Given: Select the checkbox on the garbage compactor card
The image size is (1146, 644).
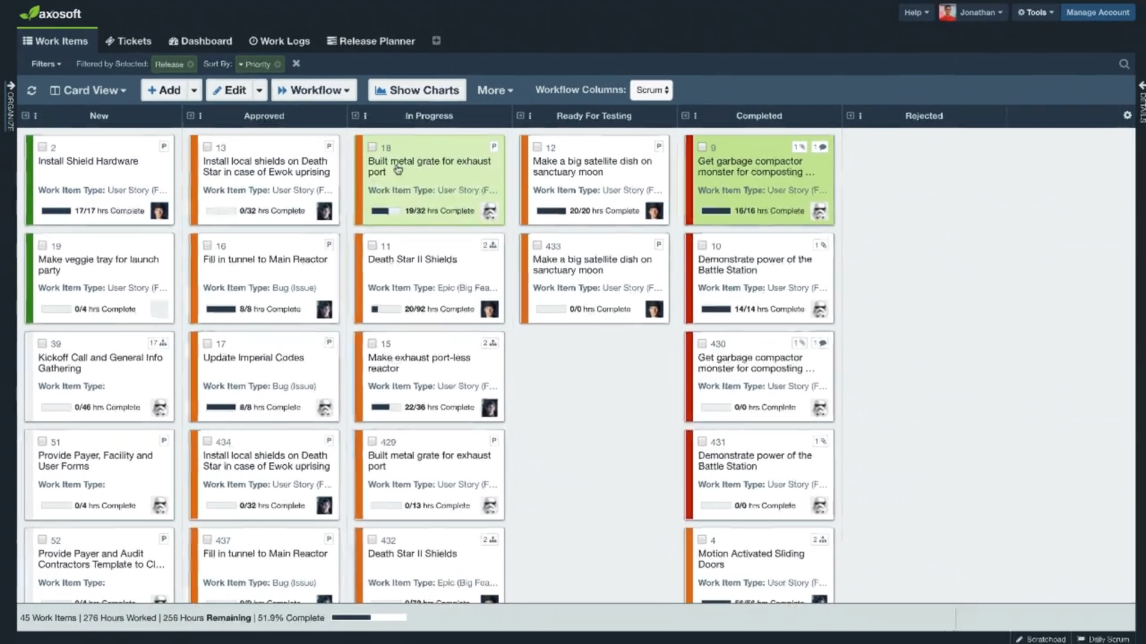Looking at the screenshot, I should [x=701, y=147].
